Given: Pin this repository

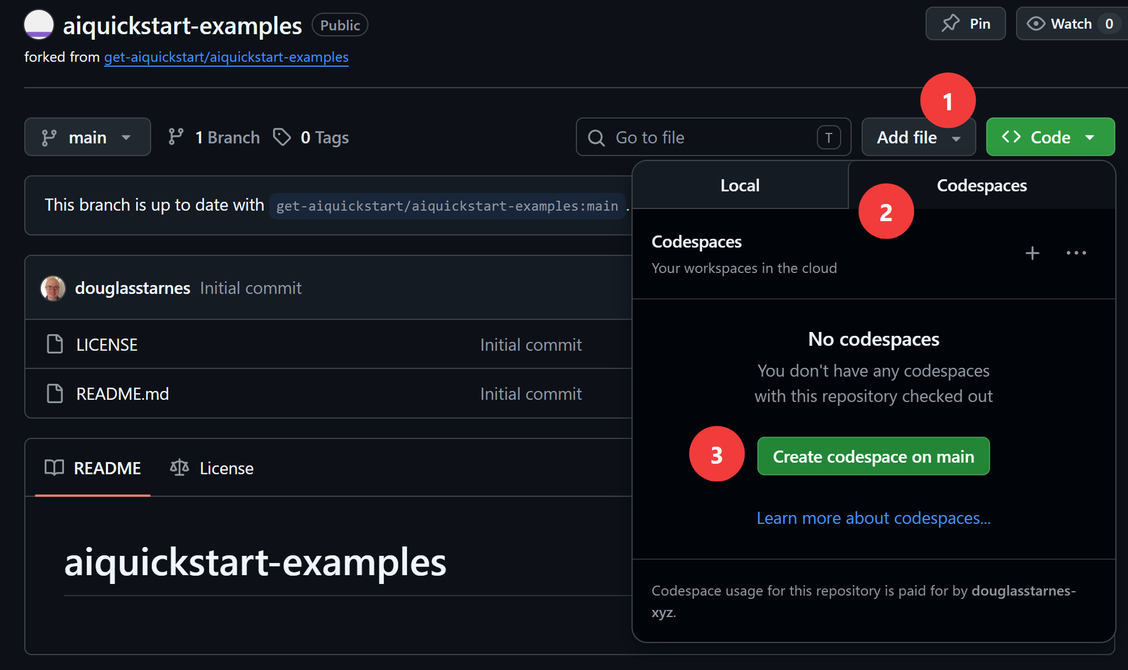Looking at the screenshot, I should [965, 23].
